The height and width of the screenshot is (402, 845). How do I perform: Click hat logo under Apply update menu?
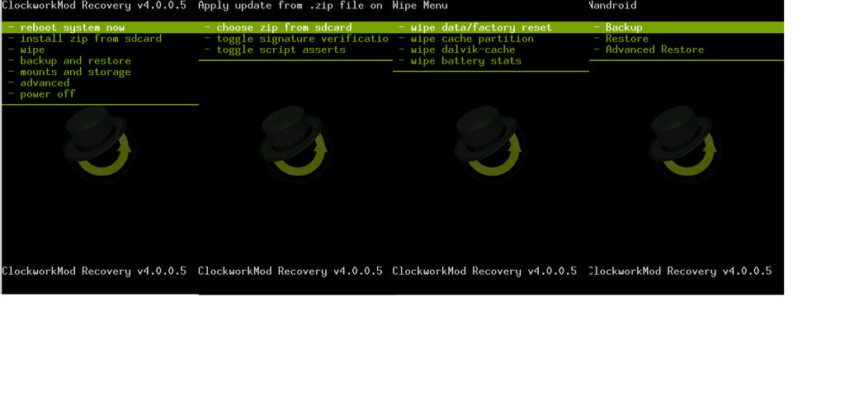tap(295, 141)
